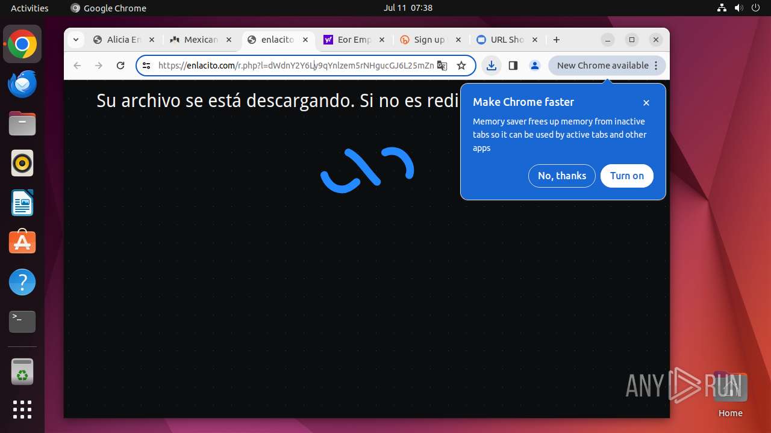The image size is (771, 433).
Task: Launch Terminal from the dock
Action: [22, 322]
